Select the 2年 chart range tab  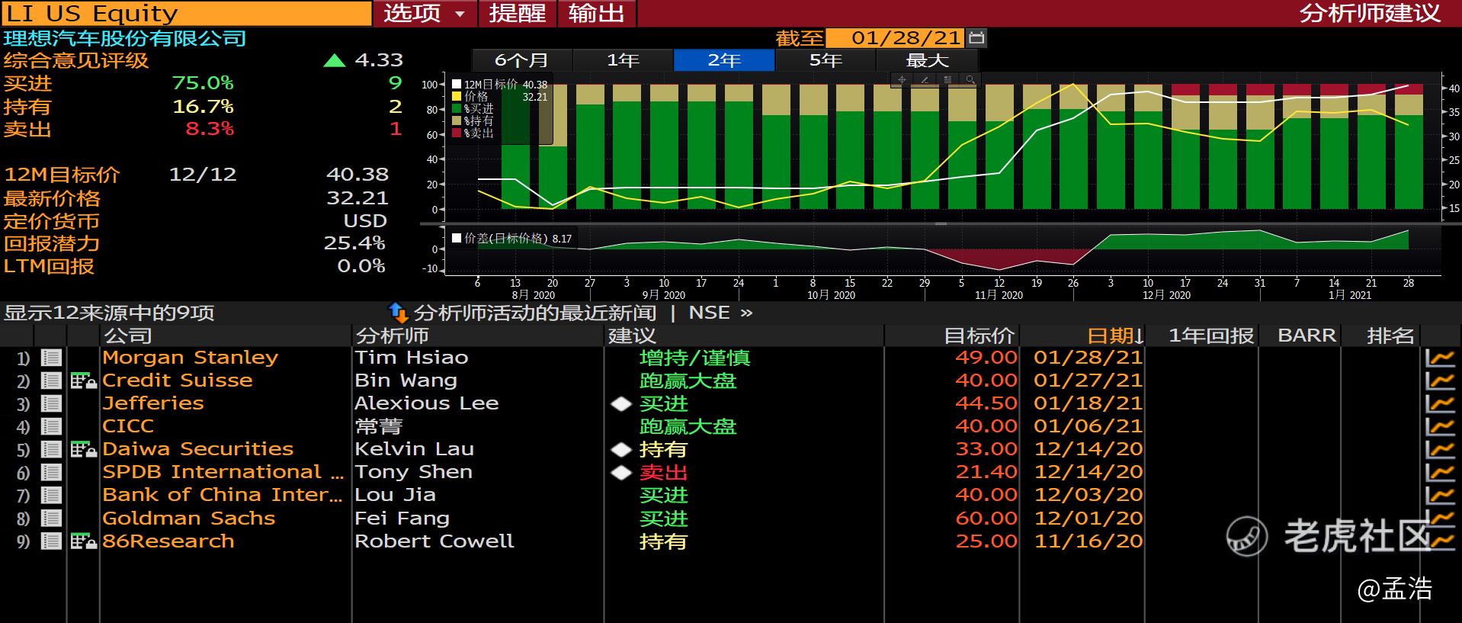point(724,60)
